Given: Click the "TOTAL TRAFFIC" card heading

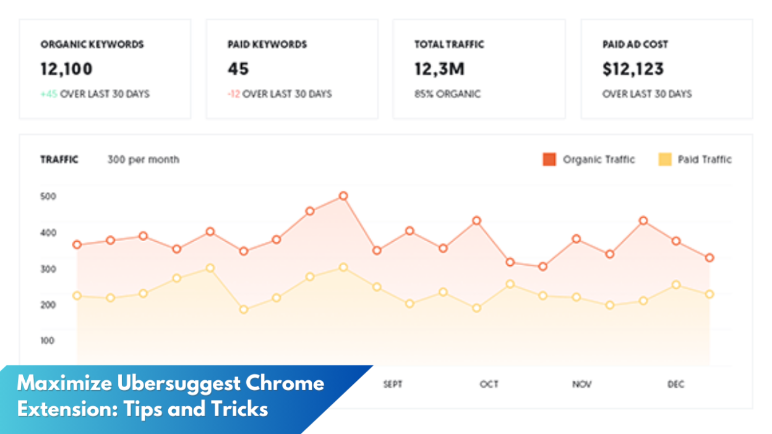Looking at the screenshot, I should (x=449, y=45).
